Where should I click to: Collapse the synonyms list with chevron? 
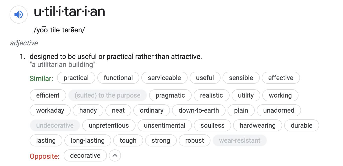(115, 155)
